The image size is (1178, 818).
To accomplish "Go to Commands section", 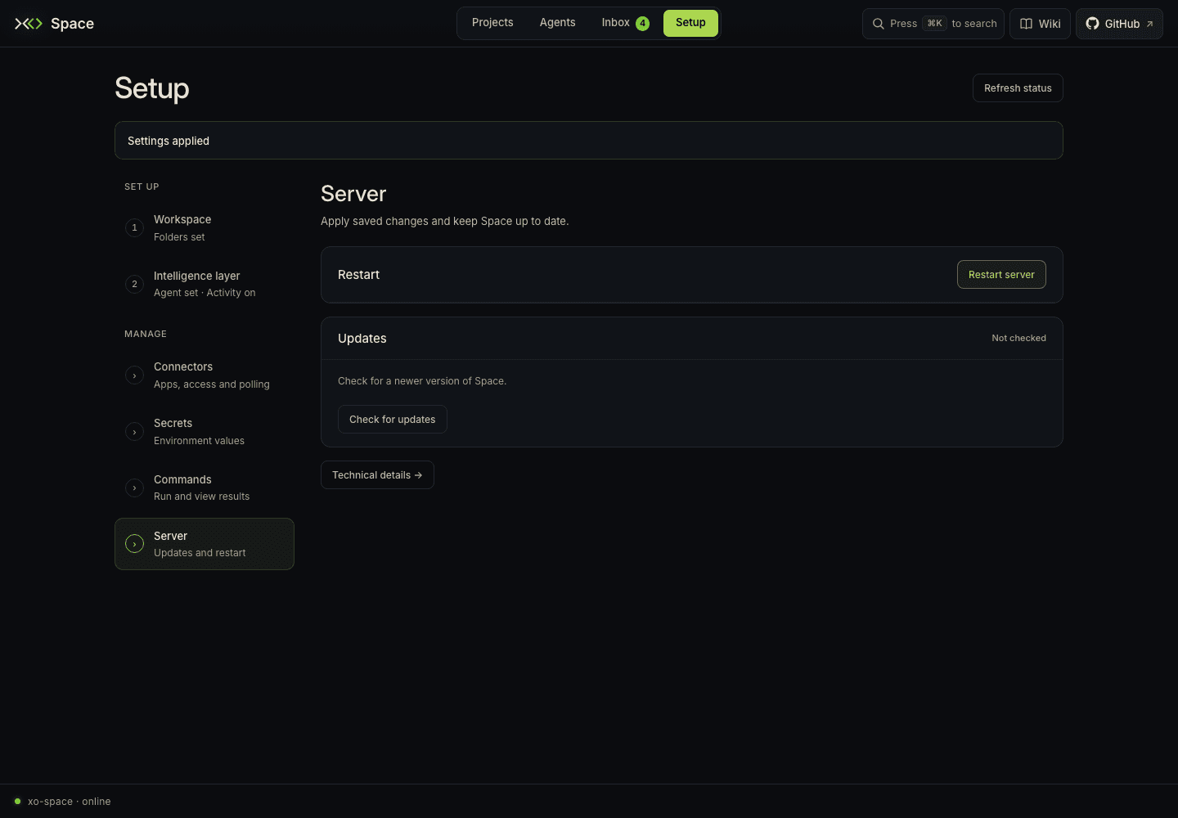I will tap(205, 488).
